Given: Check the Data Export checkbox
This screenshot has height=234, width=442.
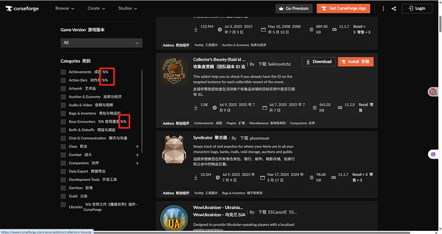Looking at the screenshot, I should [x=63, y=171].
